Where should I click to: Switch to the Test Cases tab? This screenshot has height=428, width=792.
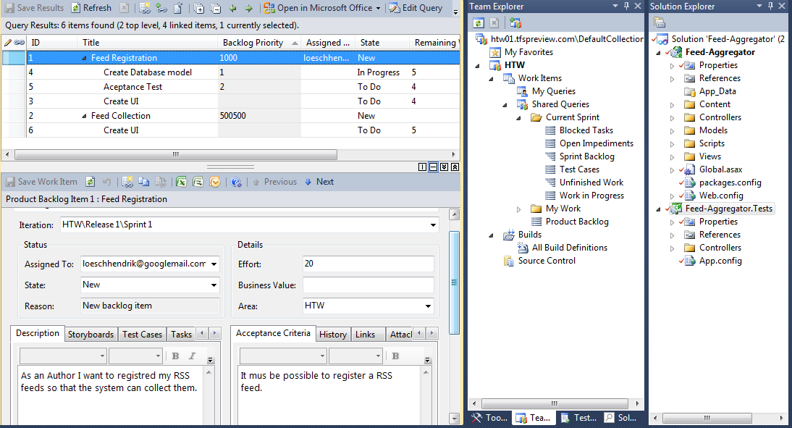click(142, 334)
